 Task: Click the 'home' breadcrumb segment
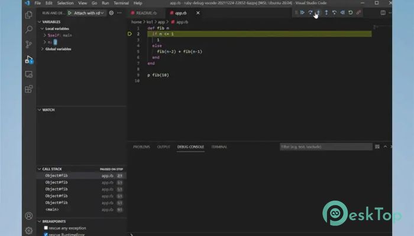(x=137, y=22)
